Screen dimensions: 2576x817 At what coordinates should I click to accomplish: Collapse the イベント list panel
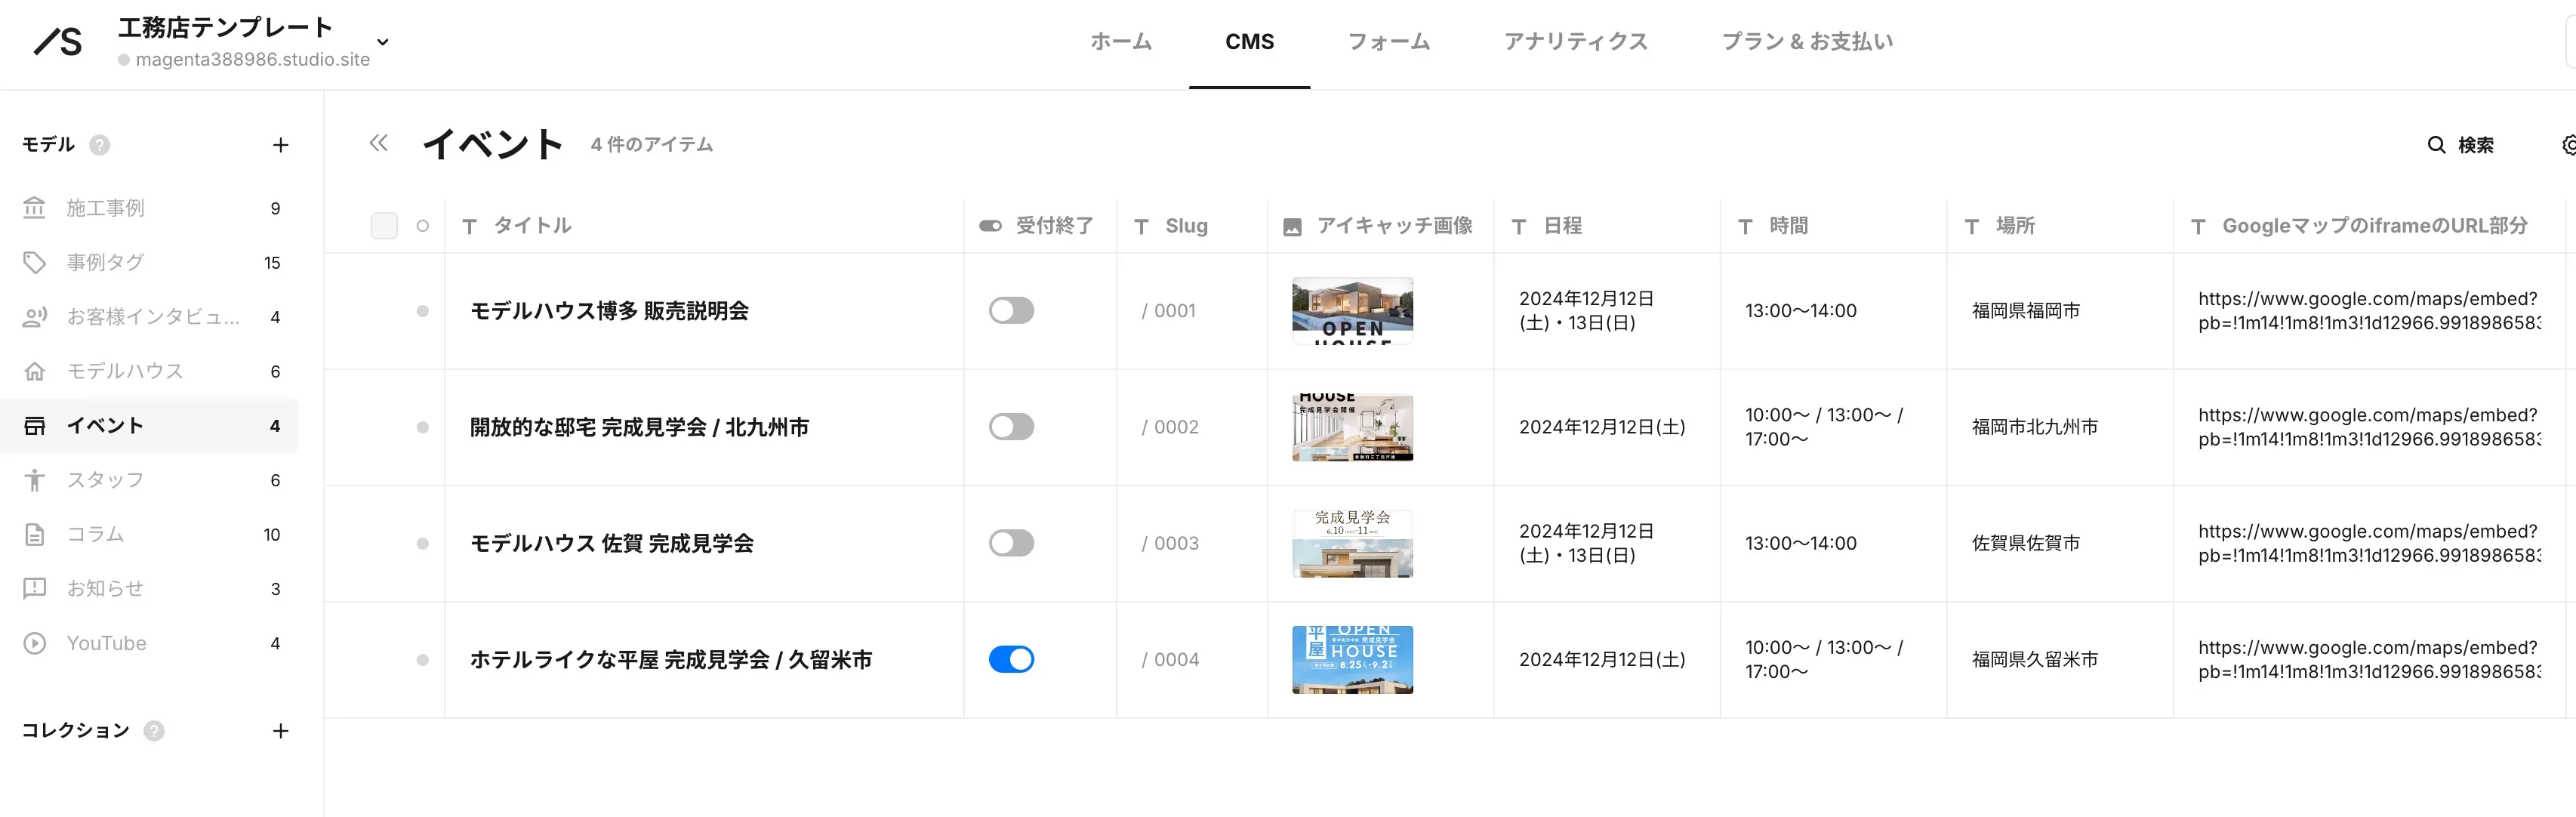pyautogui.click(x=378, y=143)
